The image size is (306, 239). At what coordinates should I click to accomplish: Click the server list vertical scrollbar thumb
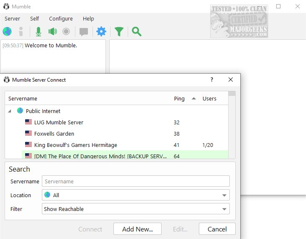(x=232, y=93)
